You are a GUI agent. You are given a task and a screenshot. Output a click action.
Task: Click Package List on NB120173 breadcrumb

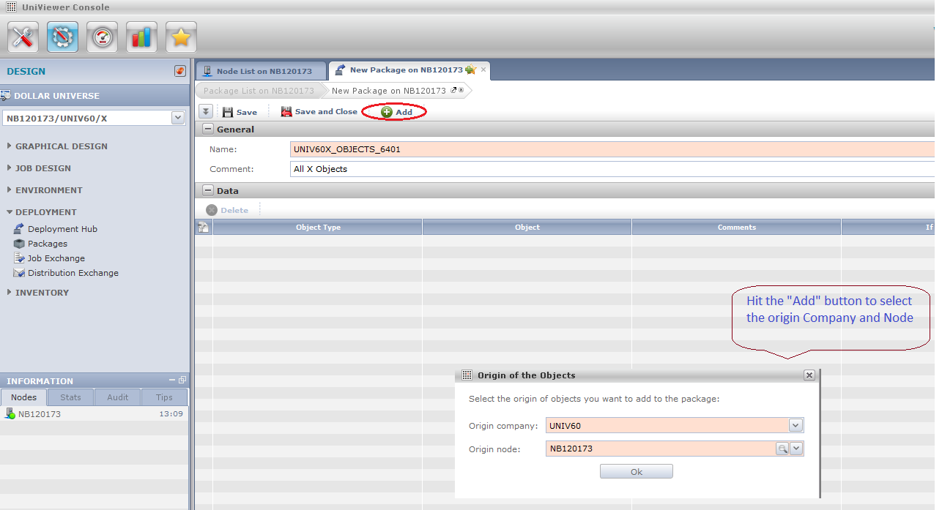pos(259,91)
